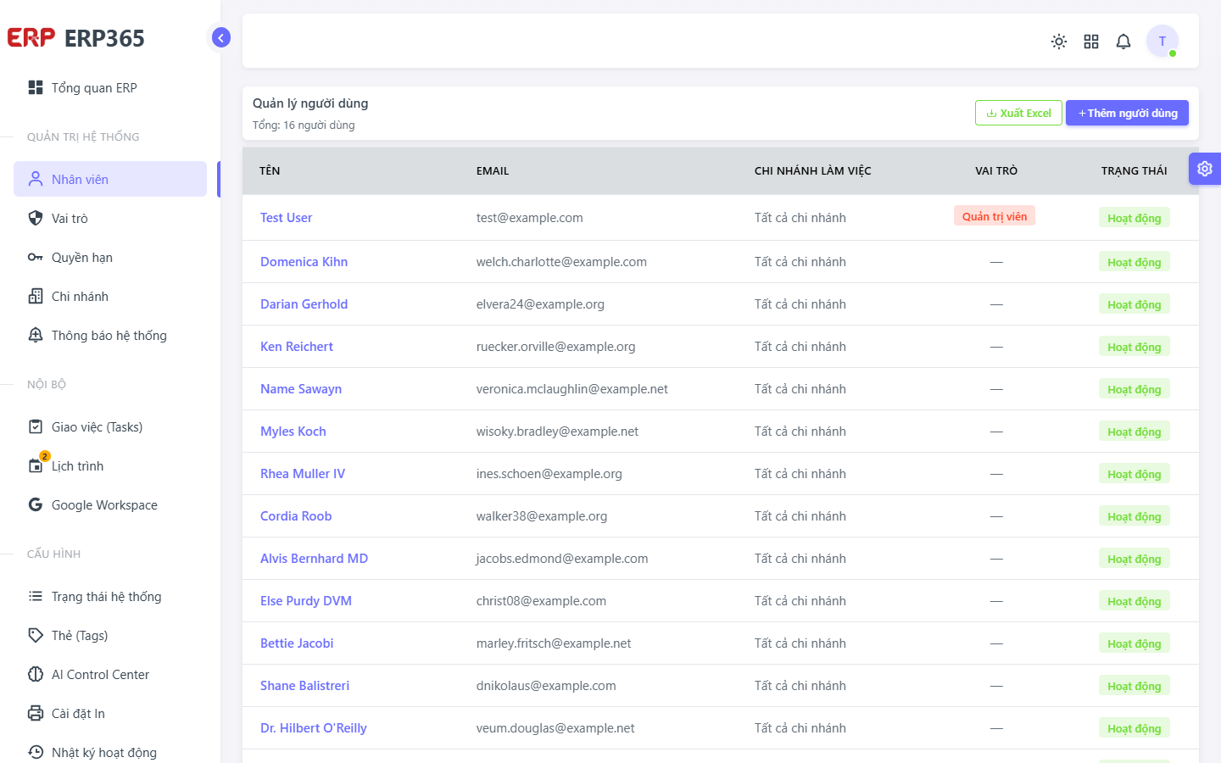The width and height of the screenshot is (1221, 763).
Task: Click the Vai trò shield icon
Action: click(36, 218)
